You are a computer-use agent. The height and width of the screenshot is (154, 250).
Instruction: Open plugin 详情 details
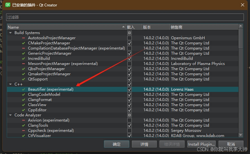(144, 144)
